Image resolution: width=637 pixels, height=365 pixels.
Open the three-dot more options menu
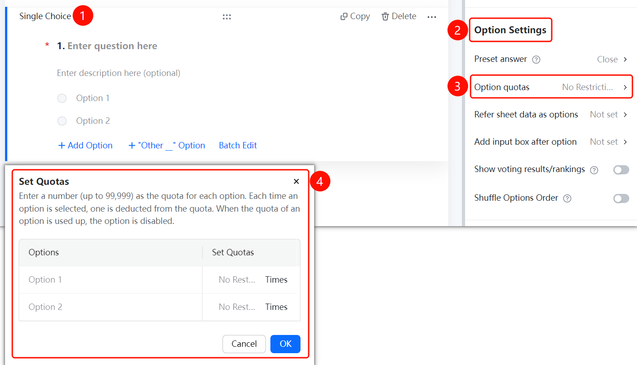coord(432,17)
